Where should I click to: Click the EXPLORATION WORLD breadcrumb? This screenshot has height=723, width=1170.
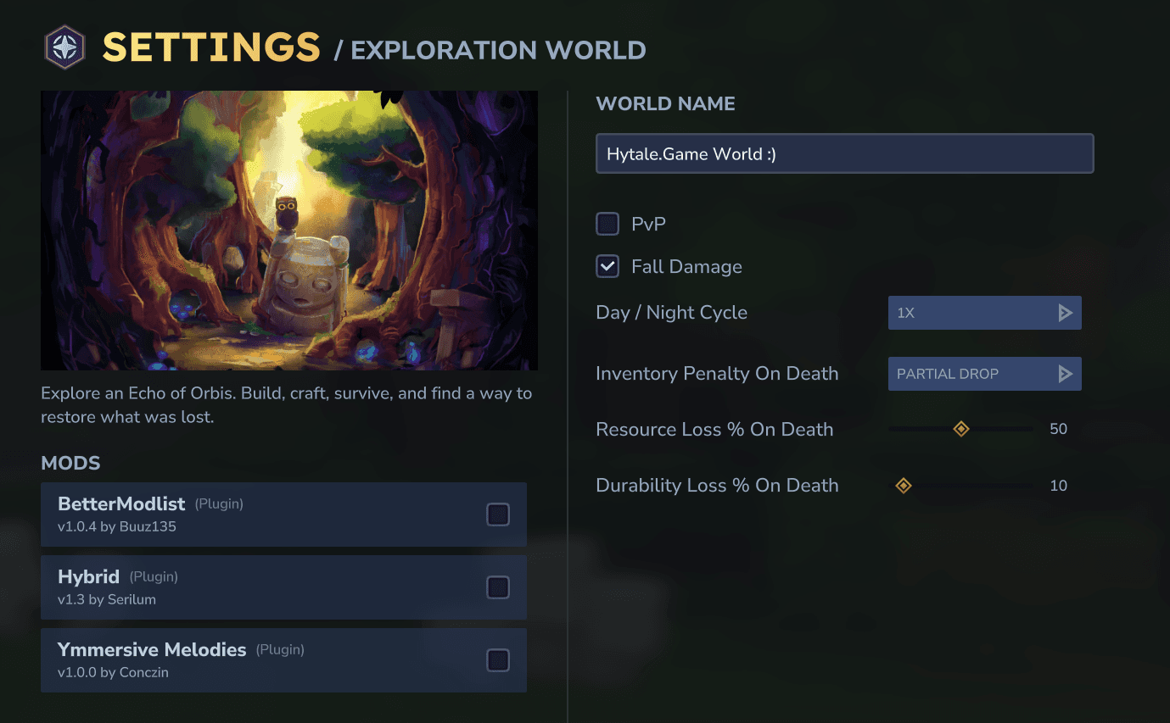click(497, 50)
